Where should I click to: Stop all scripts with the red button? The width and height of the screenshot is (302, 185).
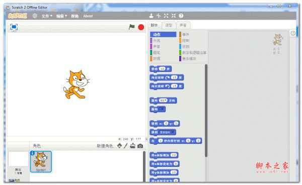pyautogui.click(x=141, y=27)
